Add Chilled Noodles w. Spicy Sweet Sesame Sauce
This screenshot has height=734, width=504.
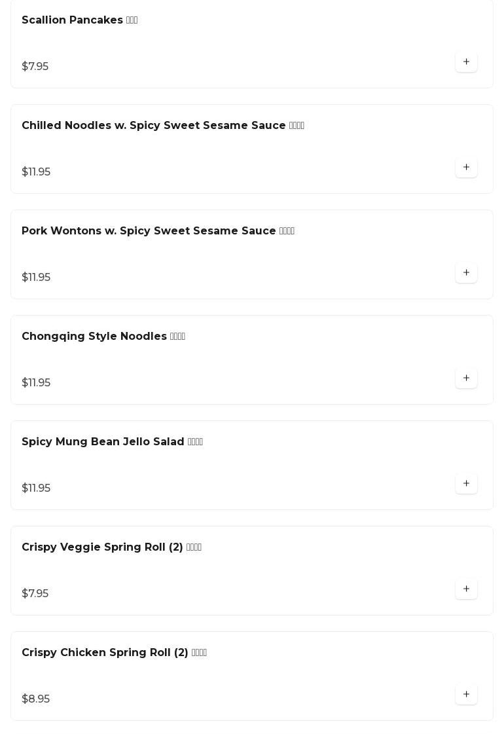(x=466, y=168)
